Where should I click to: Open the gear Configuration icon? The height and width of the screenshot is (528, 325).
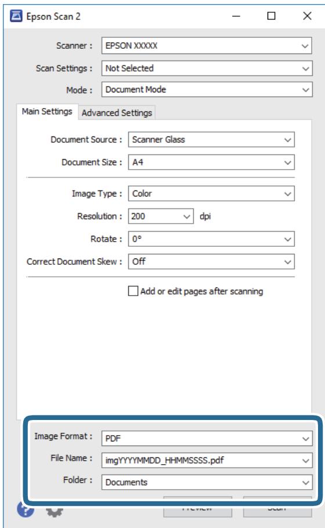pos(55,511)
